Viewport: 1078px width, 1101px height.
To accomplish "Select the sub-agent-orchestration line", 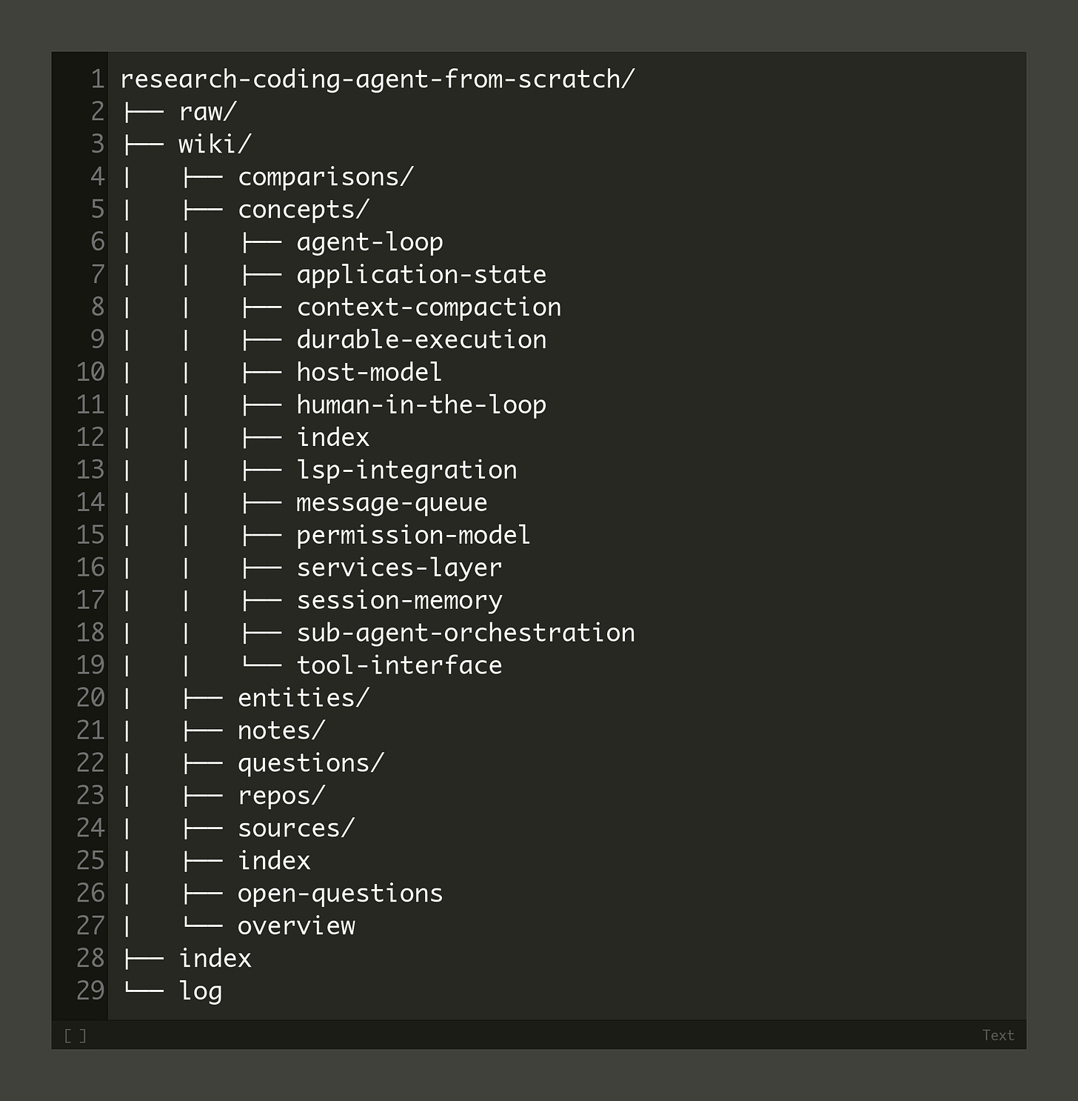I will coord(466,633).
